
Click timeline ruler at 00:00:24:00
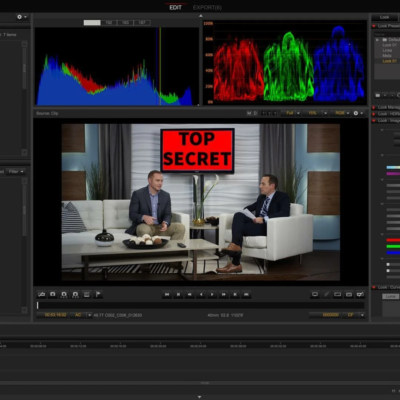pyautogui.click(x=198, y=346)
